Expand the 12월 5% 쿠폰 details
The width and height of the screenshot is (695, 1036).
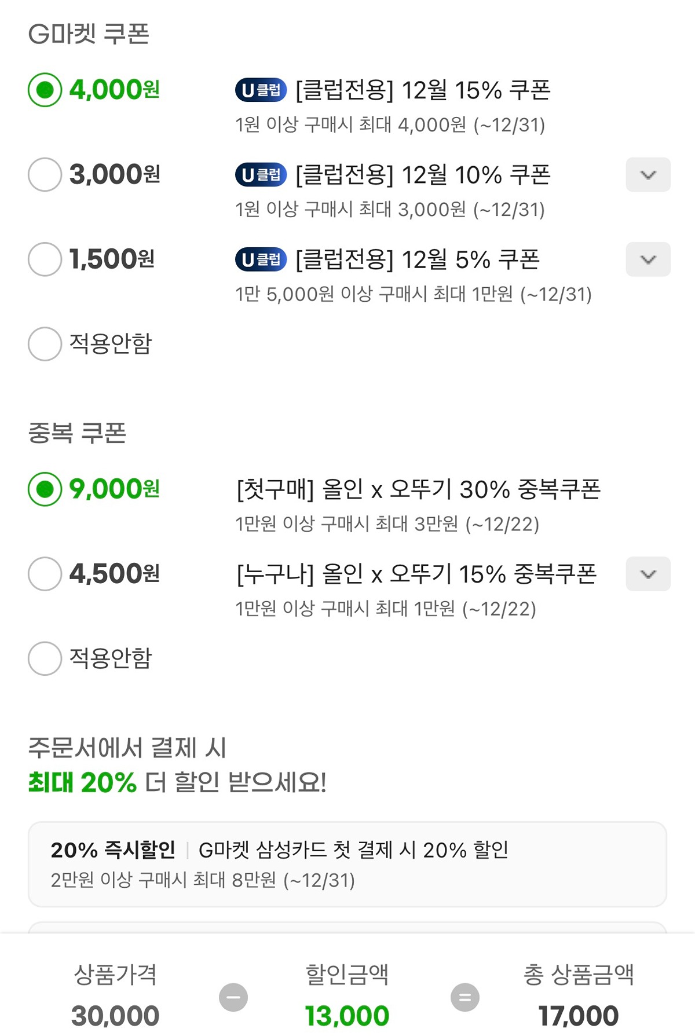[x=648, y=259]
